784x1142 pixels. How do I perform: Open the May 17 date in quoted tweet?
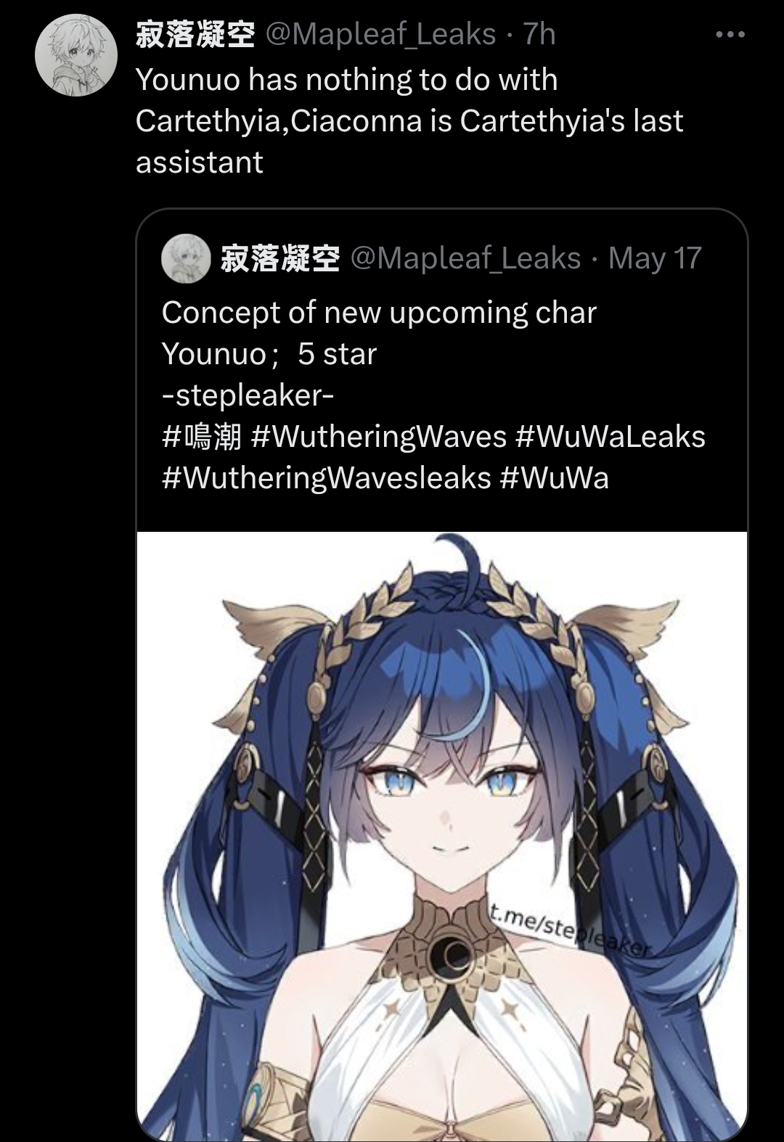click(655, 258)
